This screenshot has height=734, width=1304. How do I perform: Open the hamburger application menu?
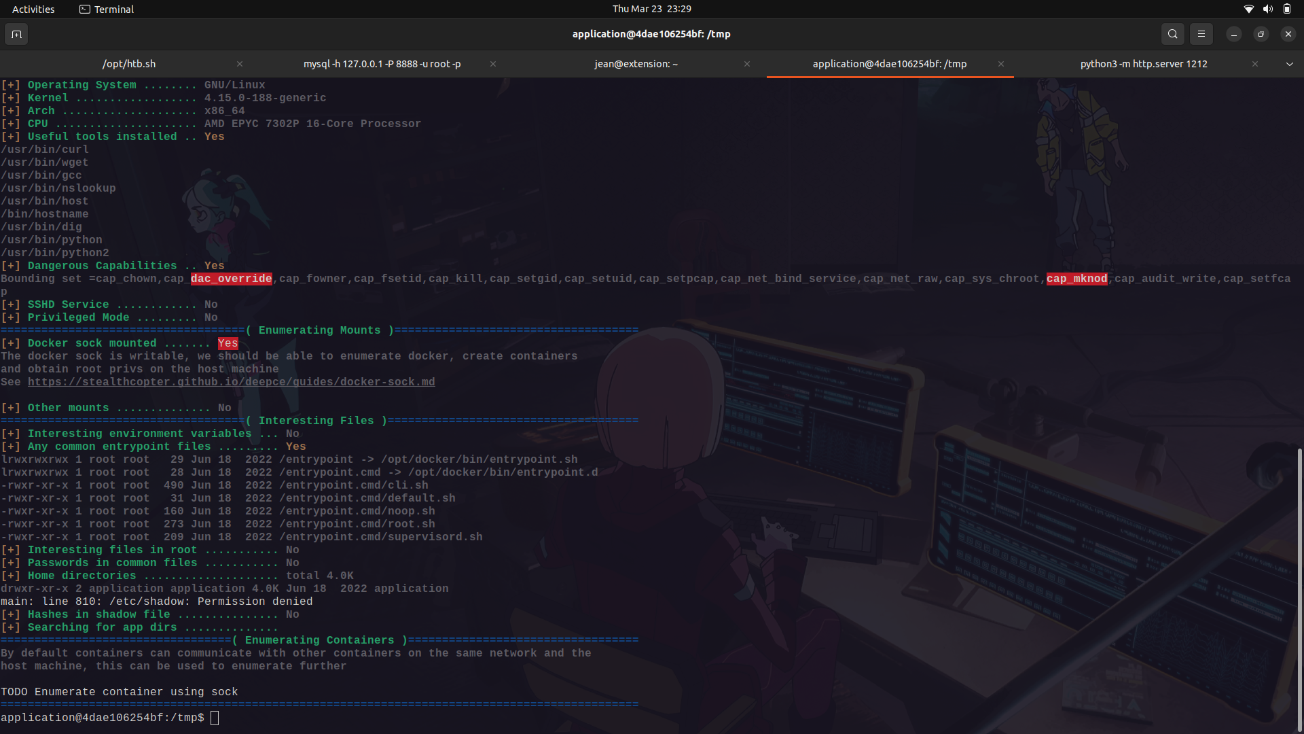tap(1201, 34)
